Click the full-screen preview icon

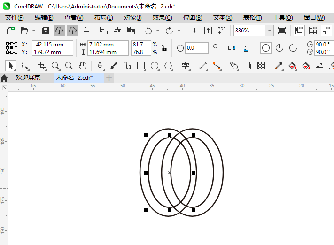coord(282,31)
